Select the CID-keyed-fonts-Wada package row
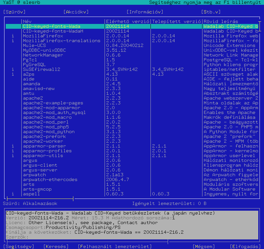Viewport: 264px width, 249px height. point(132,26)
